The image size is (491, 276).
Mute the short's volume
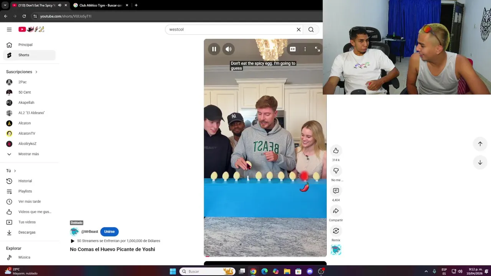229,49
